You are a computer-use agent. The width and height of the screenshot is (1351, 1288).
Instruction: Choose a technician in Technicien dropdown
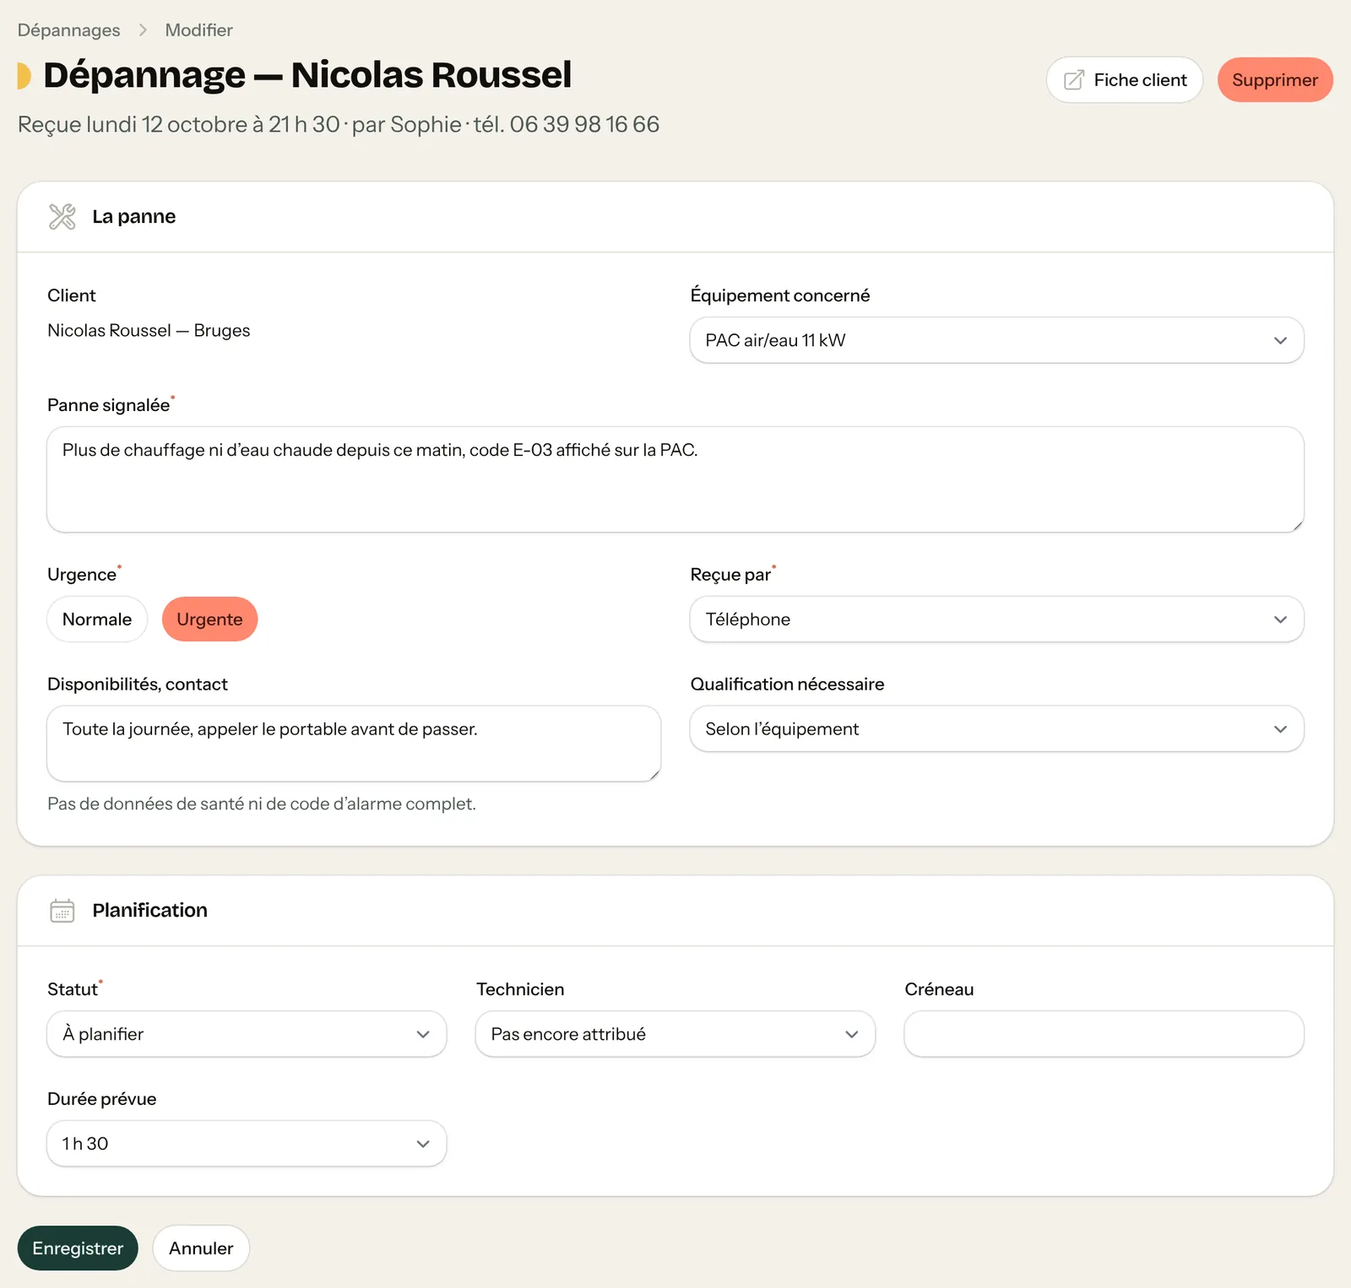tap(675, 1034)
